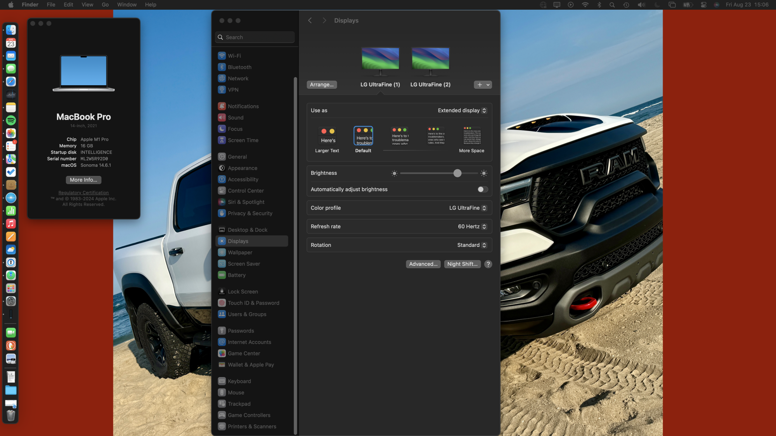Select the LG UltraFine (2) display
Image resolution: width=776 pixels, height=436 pixels.
430,63
